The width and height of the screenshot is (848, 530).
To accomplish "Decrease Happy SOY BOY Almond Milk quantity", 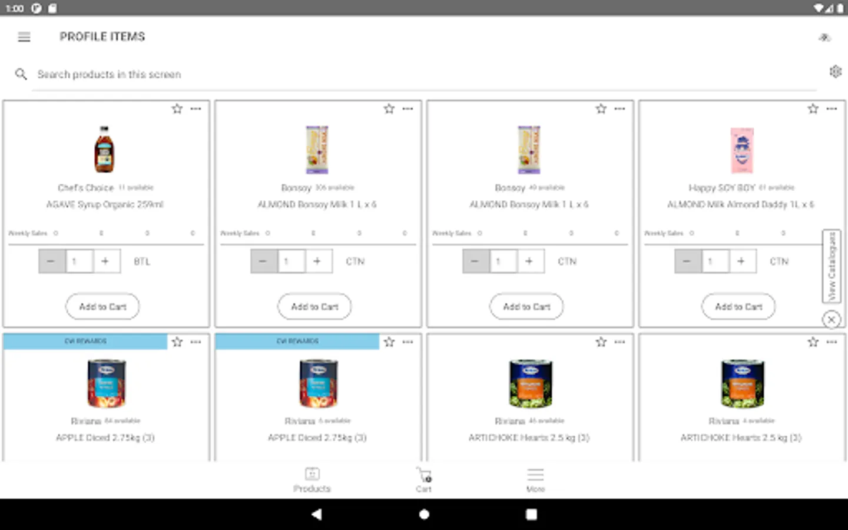I will pos(688,261).
